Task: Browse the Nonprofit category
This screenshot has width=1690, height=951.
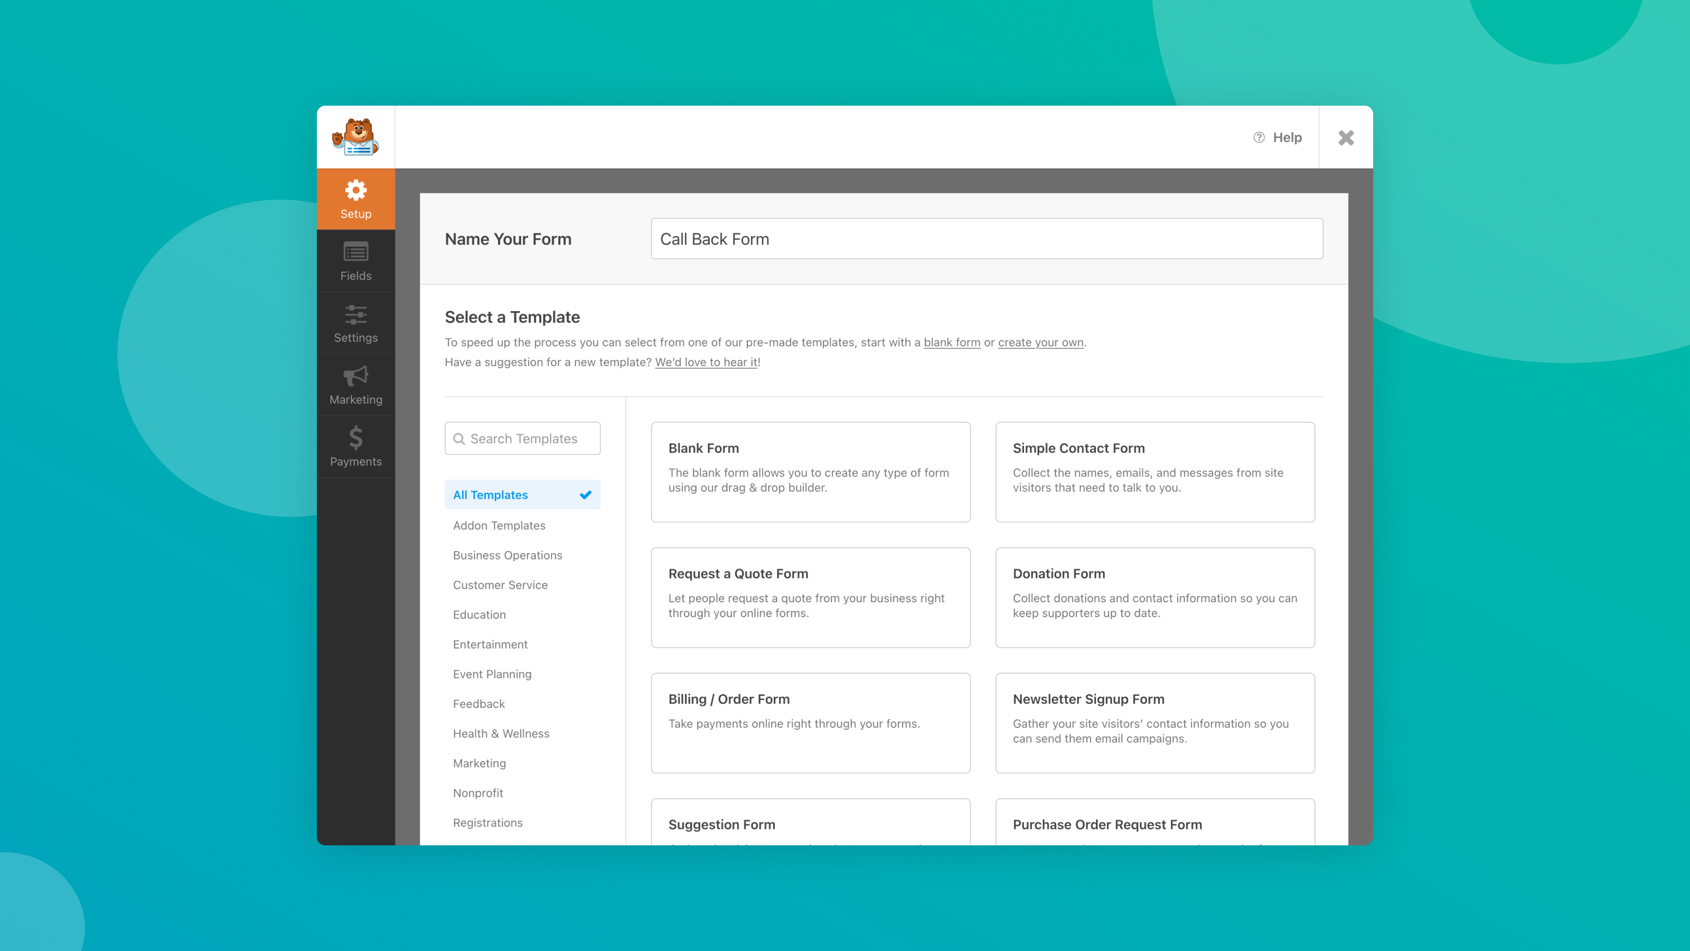Action: pos(477,793)
